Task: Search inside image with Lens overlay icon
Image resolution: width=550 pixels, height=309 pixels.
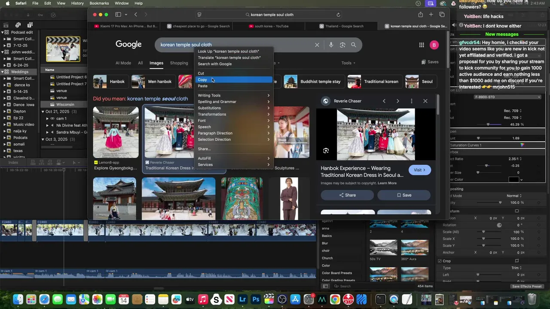Action: coord(326,151)
